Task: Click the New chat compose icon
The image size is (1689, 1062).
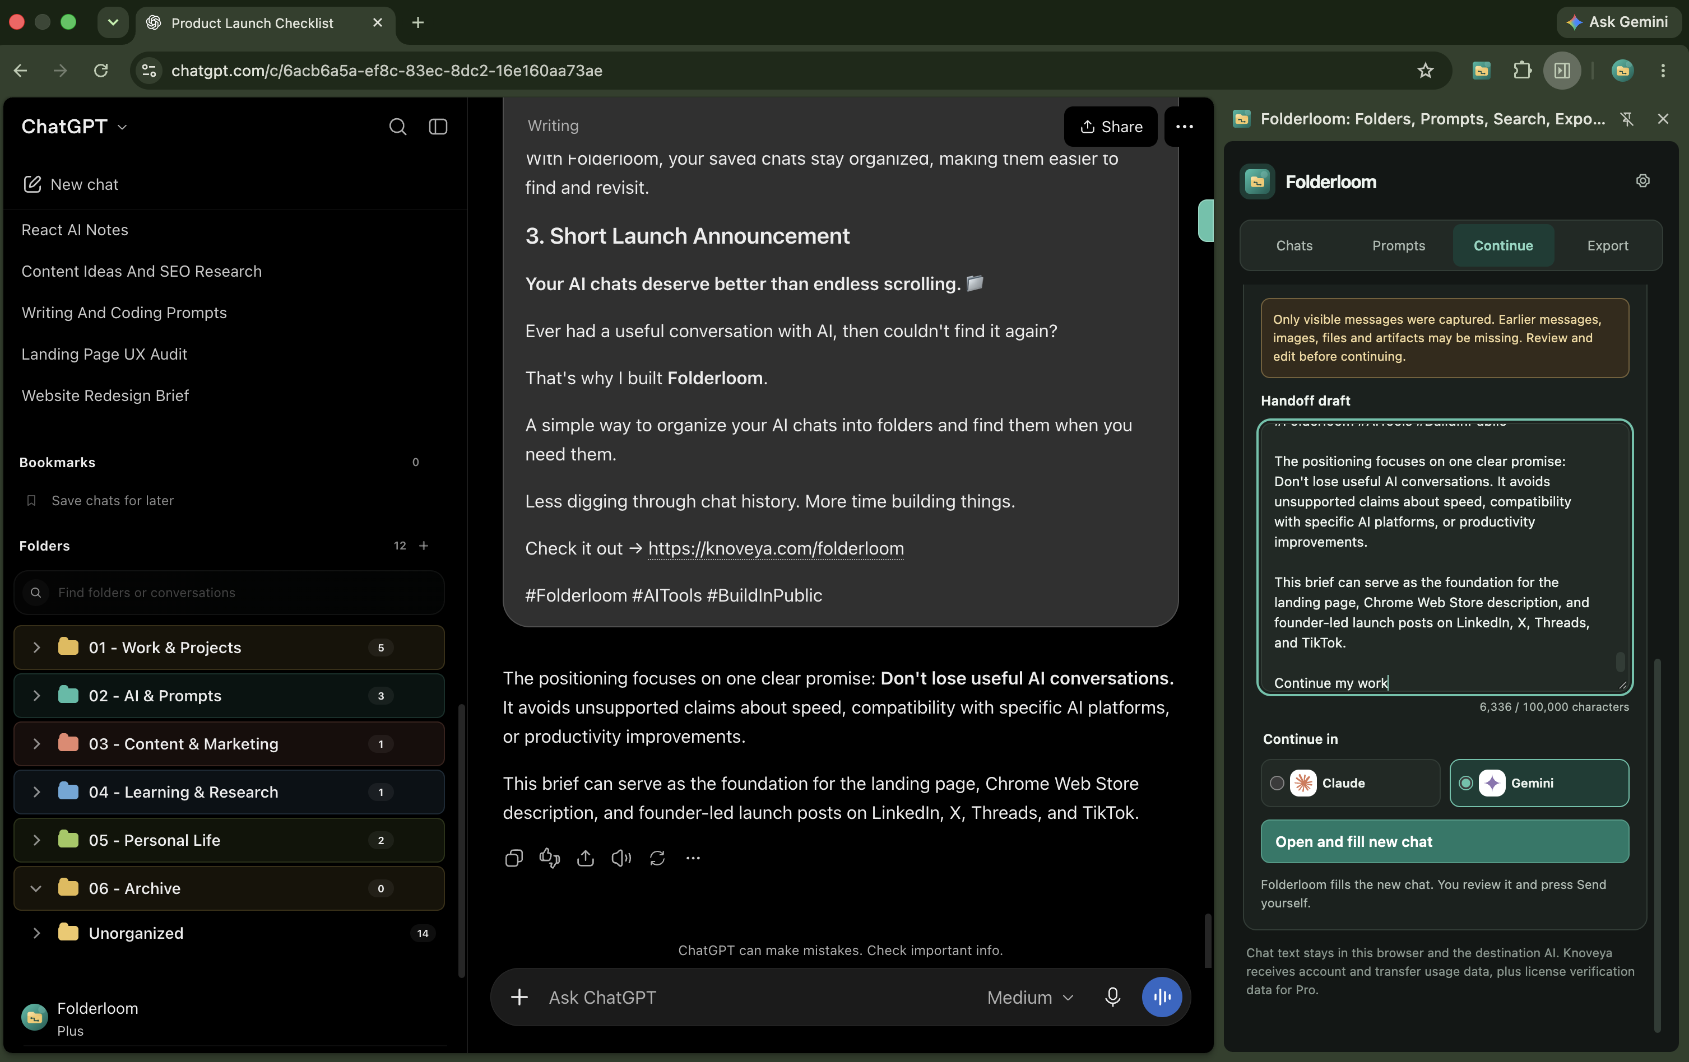Action: [x=33, y=184]
